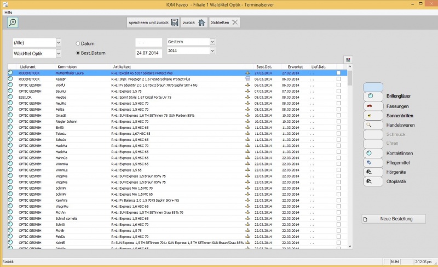Expand the (Alle) supplier dropdown
The height and width of the screenshot is (267, 438).
[58, 43]
